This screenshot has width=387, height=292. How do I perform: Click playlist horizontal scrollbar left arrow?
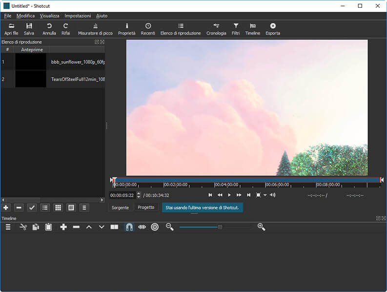[x=3, y=200]
